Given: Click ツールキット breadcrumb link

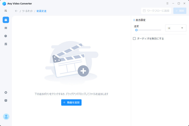Looking at the screenshot, I should [x=27, y=11].
